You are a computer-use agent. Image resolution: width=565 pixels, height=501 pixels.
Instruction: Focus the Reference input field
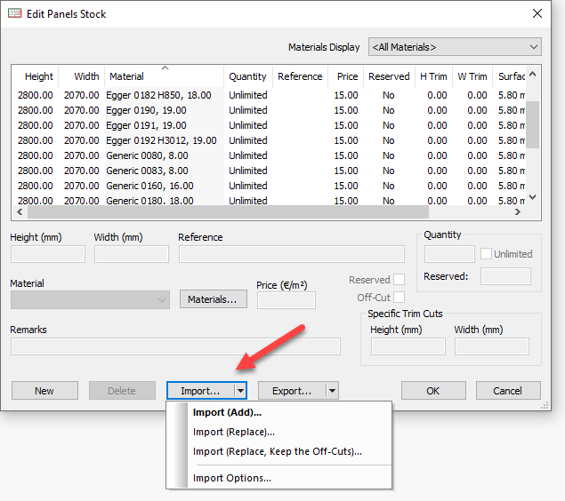[292, 254]
